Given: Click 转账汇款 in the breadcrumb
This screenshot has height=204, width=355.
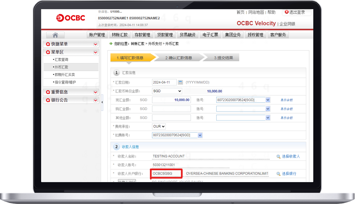Looking at the screenshot, I should click(x=138, y=44).
